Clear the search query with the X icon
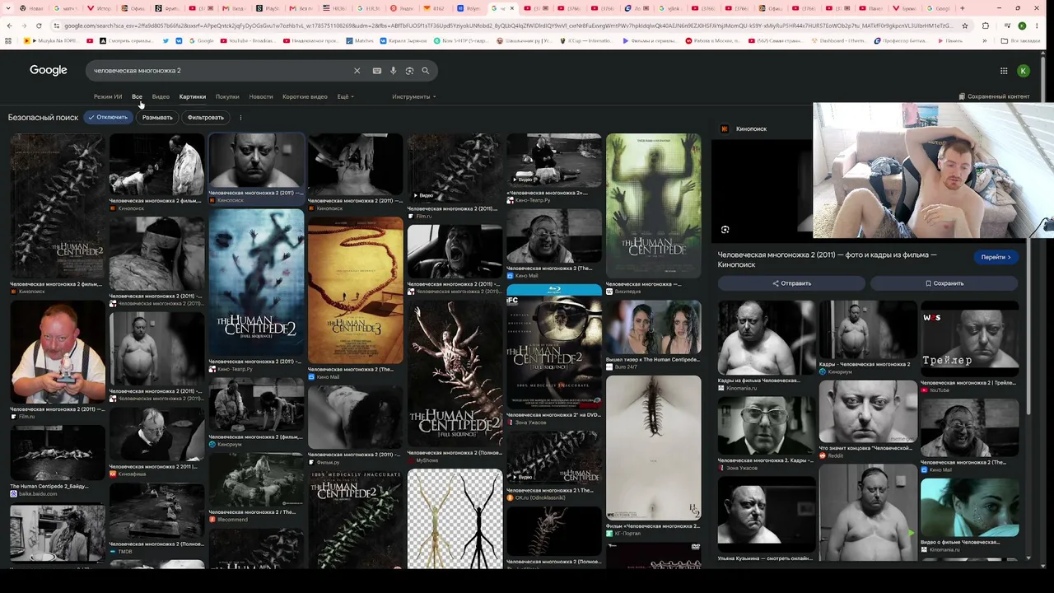 357,71
